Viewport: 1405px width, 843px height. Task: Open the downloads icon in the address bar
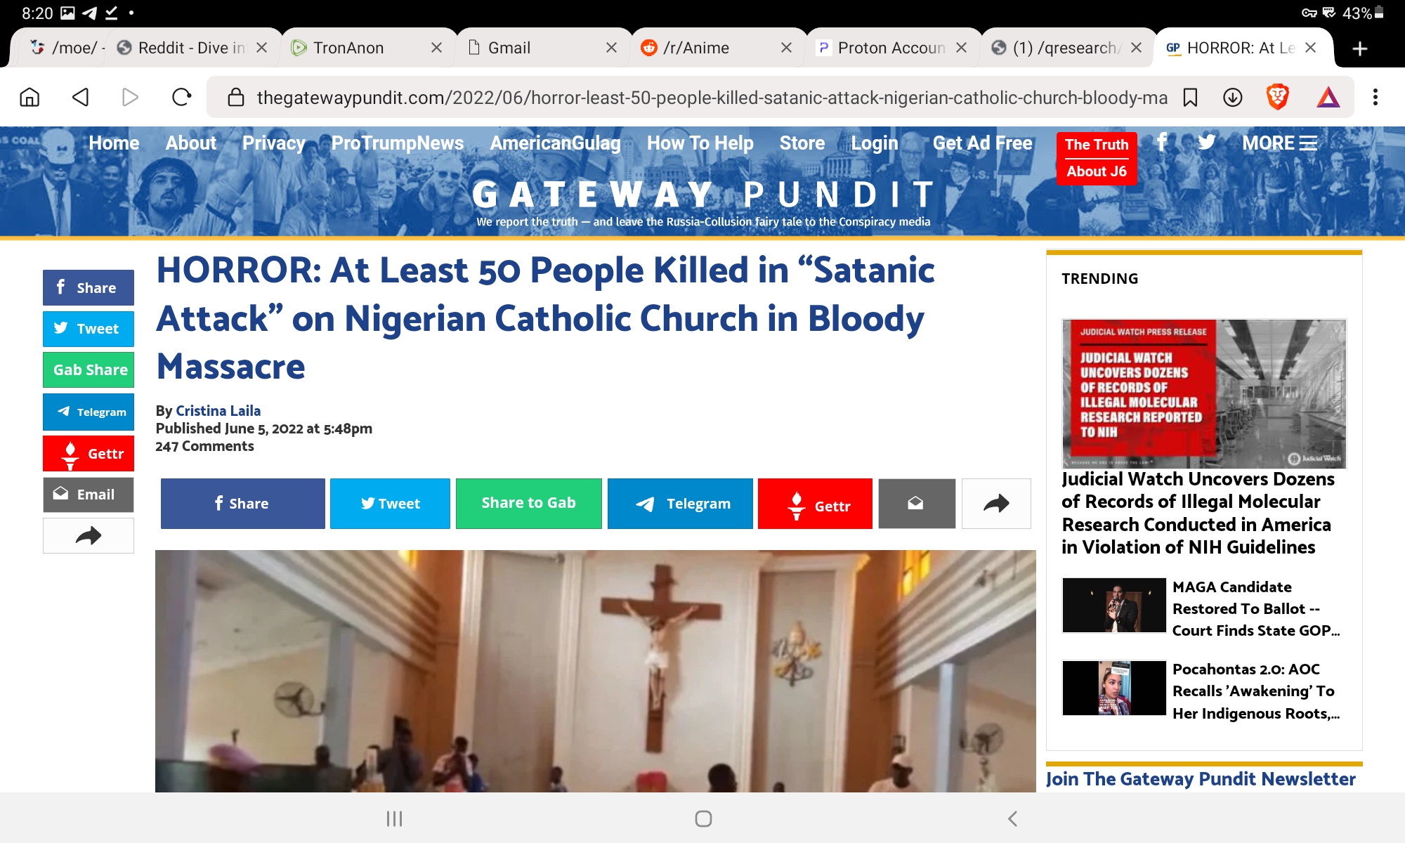(1233, 98)
